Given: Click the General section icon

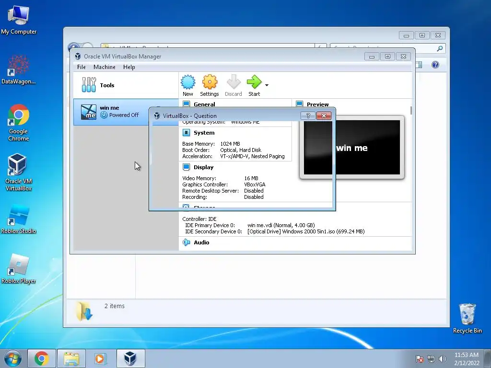Looking at the screenshot, I should 187,104.
